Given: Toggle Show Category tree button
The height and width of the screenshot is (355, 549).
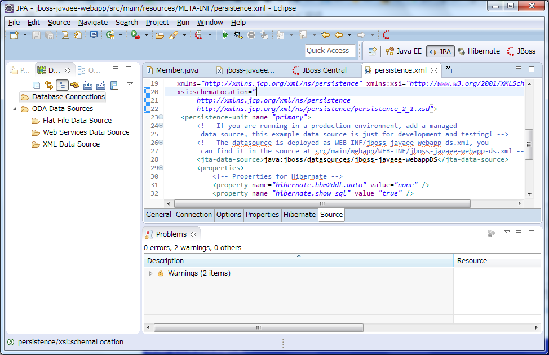Looking at the screenshot, I should (62, 85).
